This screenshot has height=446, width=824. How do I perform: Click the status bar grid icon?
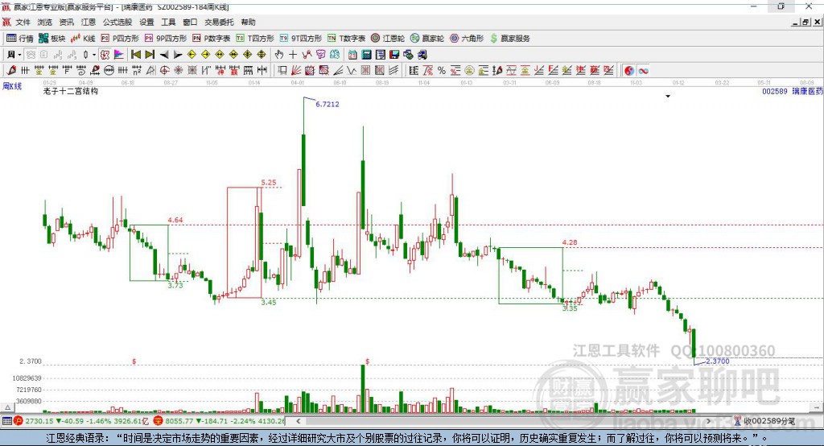tap(6, 421)
